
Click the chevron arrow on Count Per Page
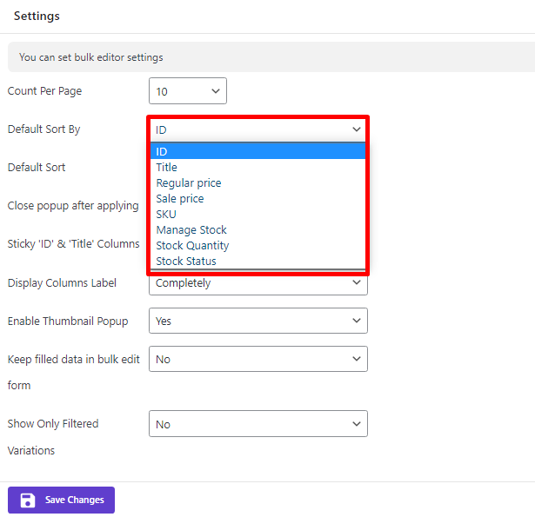(216, 91)
